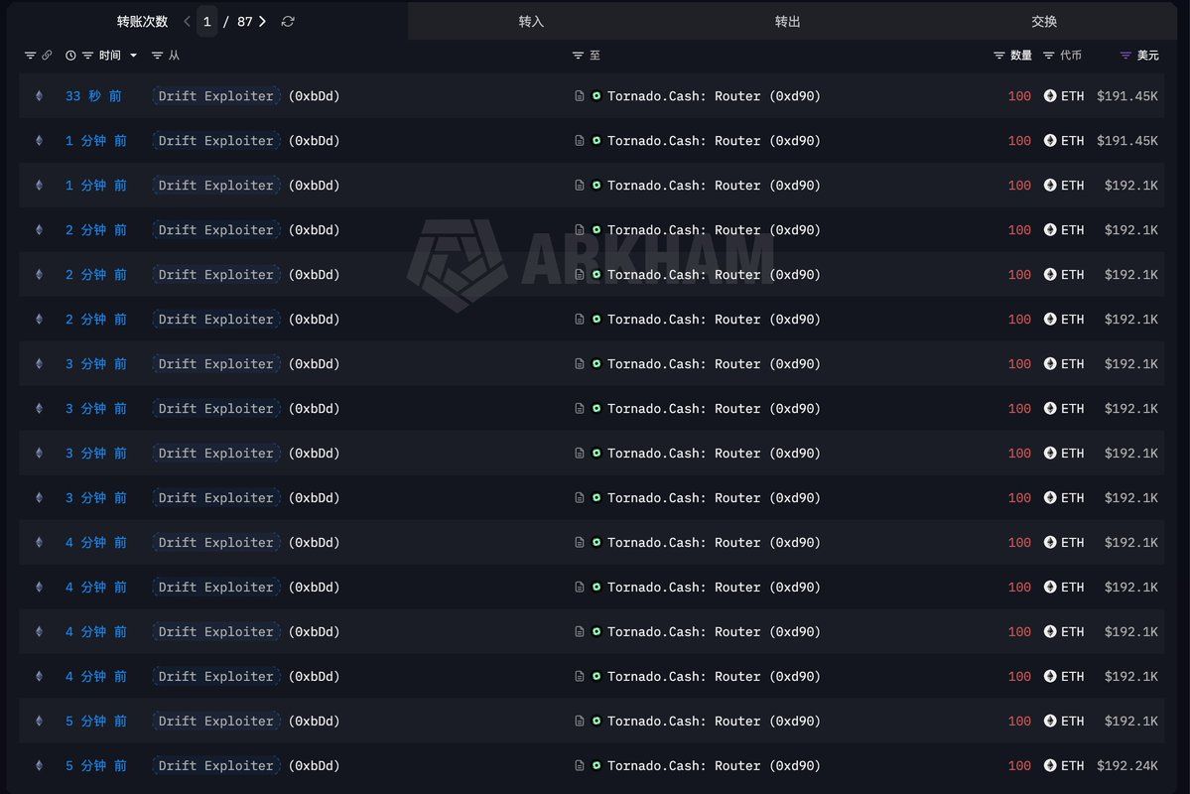
Task: Open Drift Exploiter in 1 分钟 前 $191.45K row
Action: (215, 140)
